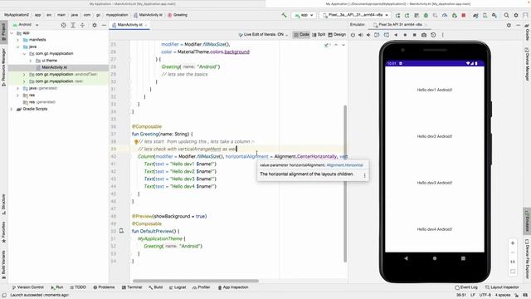The height and width of the screenshot is (299, 531).
Task: Click the green Debug app bug icon
Action: pyautogui.click(x=426, y=15)
